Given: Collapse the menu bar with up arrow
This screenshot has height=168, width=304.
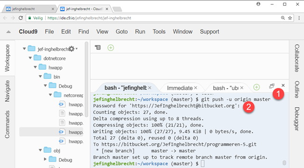Looking at the screenshot, I should (8, 32).
